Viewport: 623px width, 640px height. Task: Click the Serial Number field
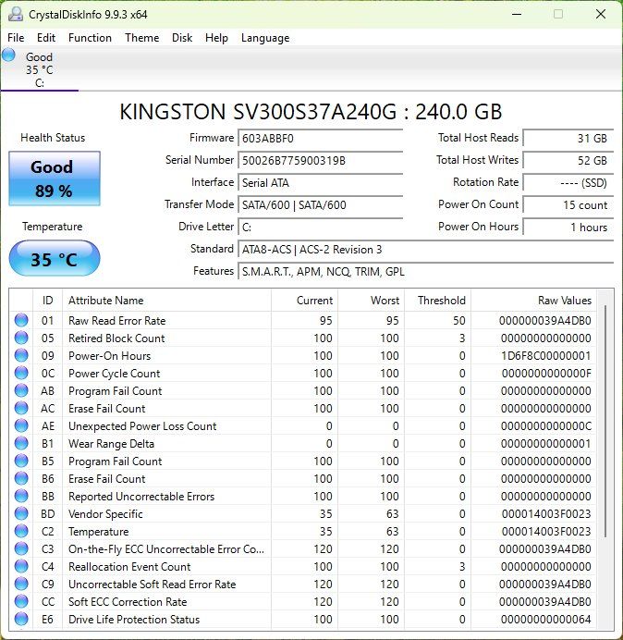(x=320, y=160)
